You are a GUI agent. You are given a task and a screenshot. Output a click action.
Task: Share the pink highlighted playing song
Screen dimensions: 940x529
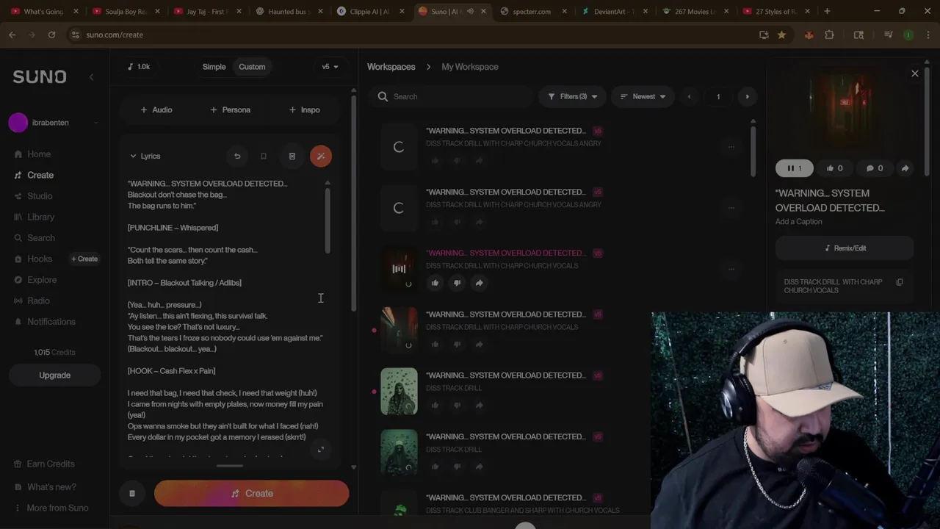479,283
